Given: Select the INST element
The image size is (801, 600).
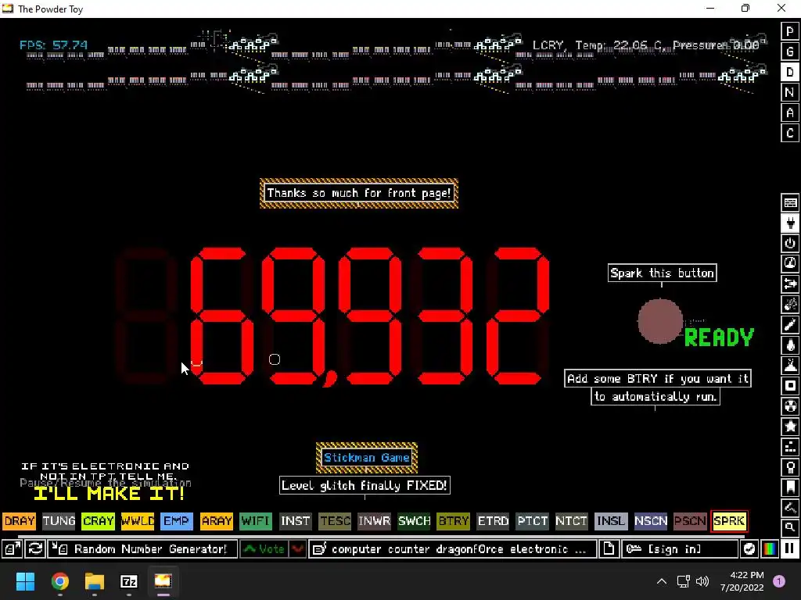Looking at the screenshot, I should click(295, 521).
